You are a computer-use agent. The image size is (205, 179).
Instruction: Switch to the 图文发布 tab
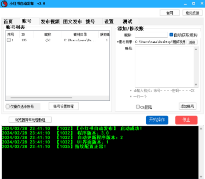click(72, 21)
